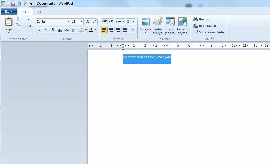Align text right

tap(118, 30)
